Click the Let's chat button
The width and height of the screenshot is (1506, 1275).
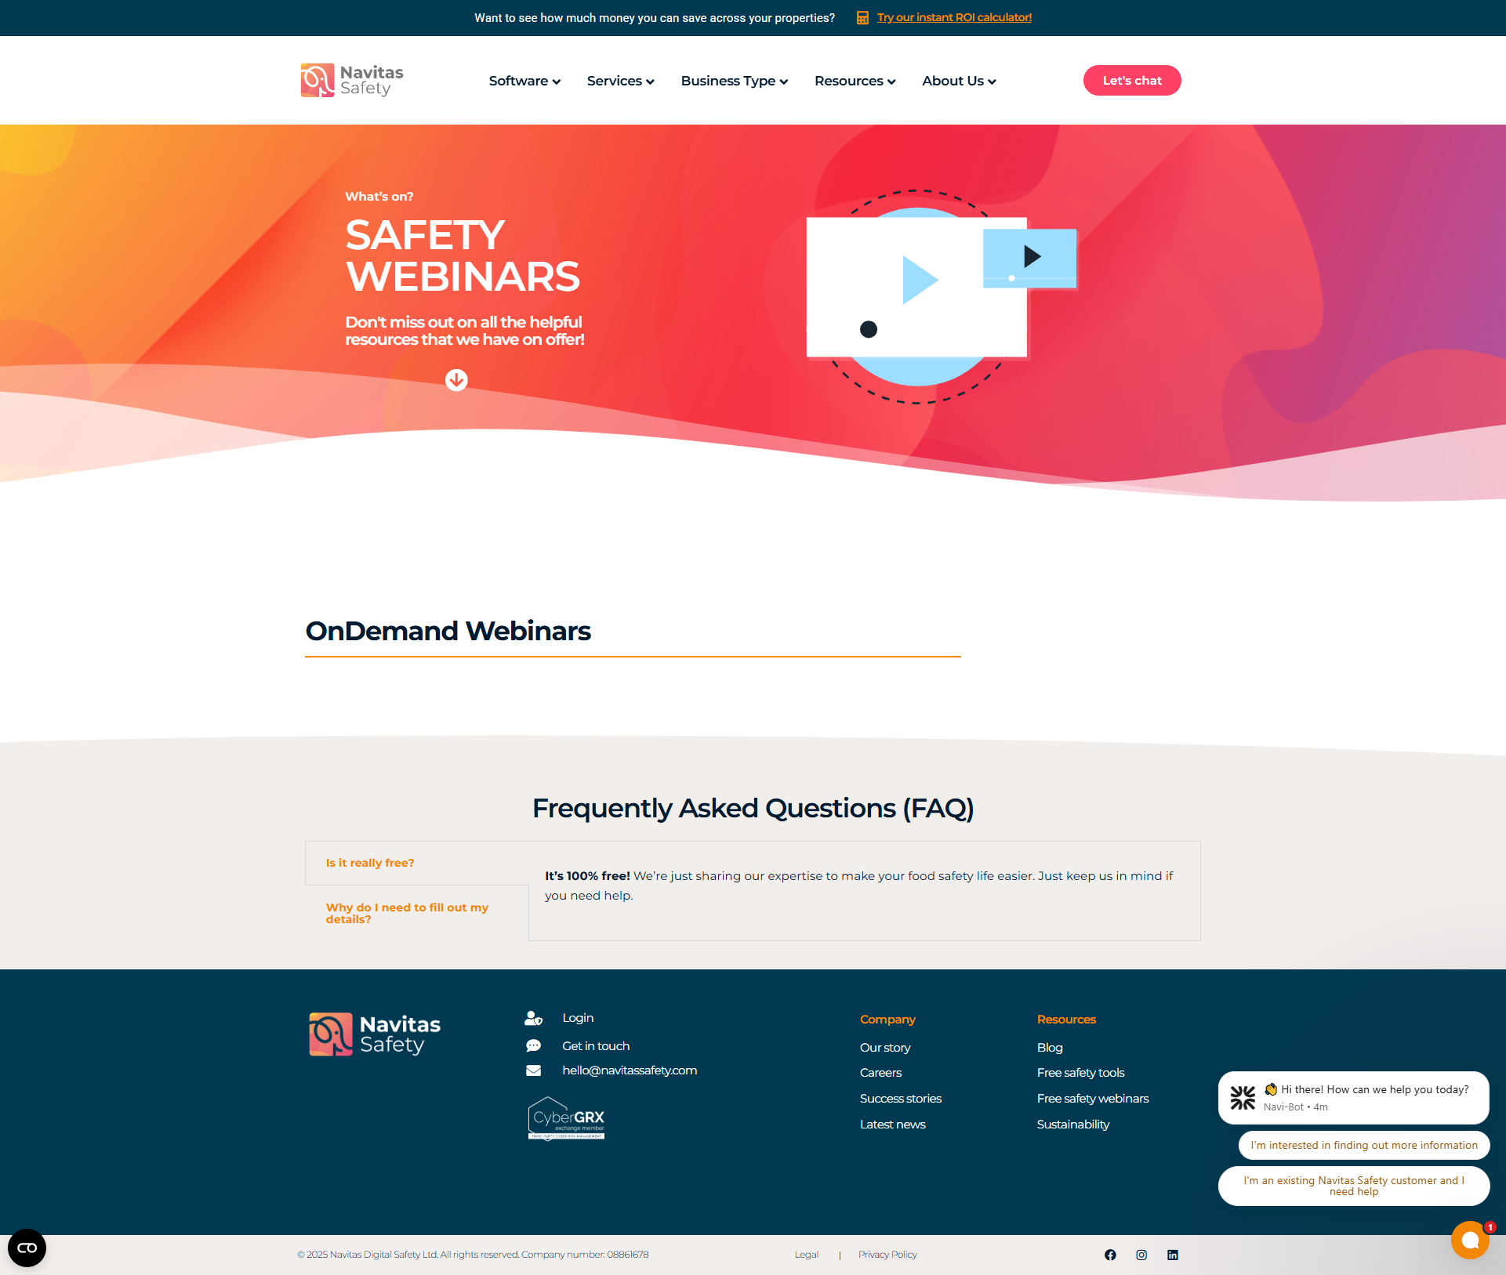click(1131, 81)
